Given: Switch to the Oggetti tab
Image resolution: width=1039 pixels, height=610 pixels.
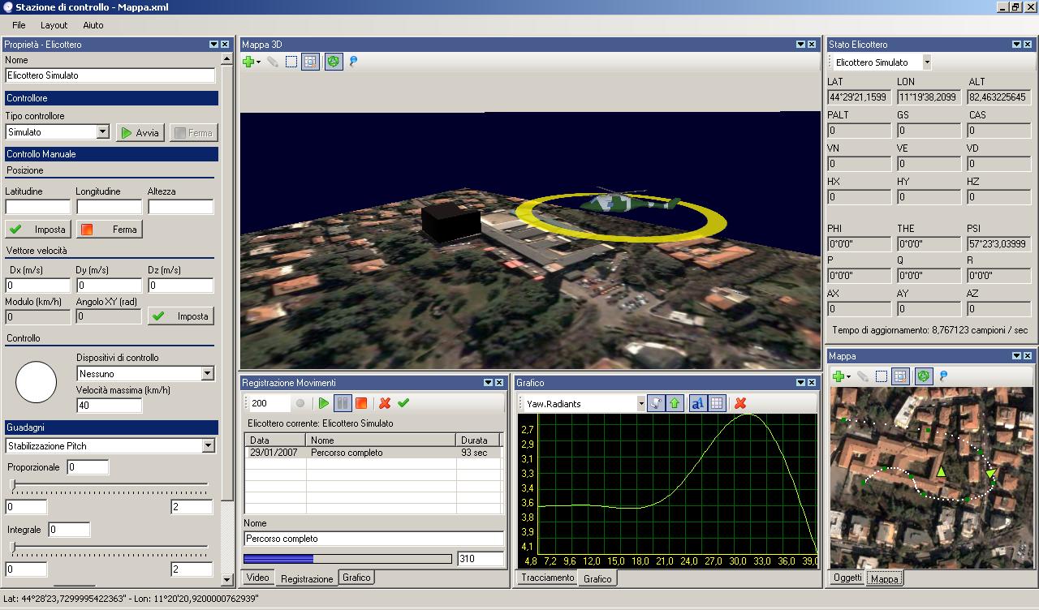Looking at the screenshot, I should pos(847,578).
